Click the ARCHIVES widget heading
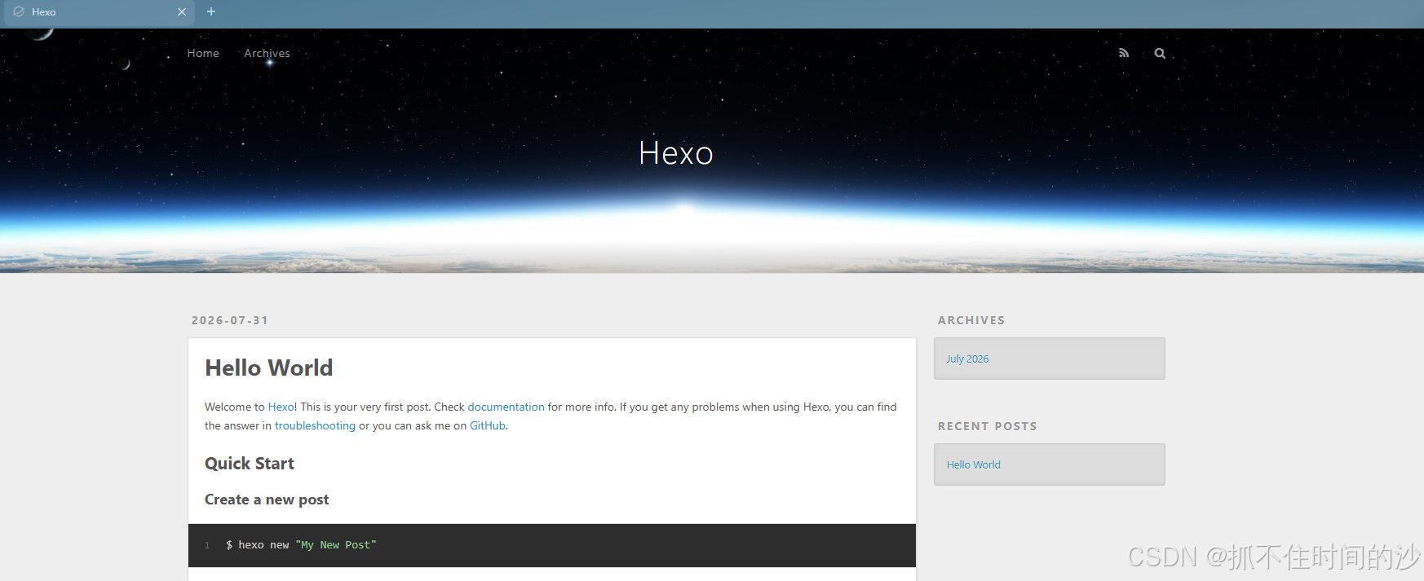This screenshot has width=1424, height=581. pyautogui.click(x=971, y=320)
